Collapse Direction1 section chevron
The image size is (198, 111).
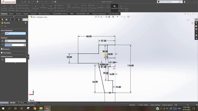26,38
